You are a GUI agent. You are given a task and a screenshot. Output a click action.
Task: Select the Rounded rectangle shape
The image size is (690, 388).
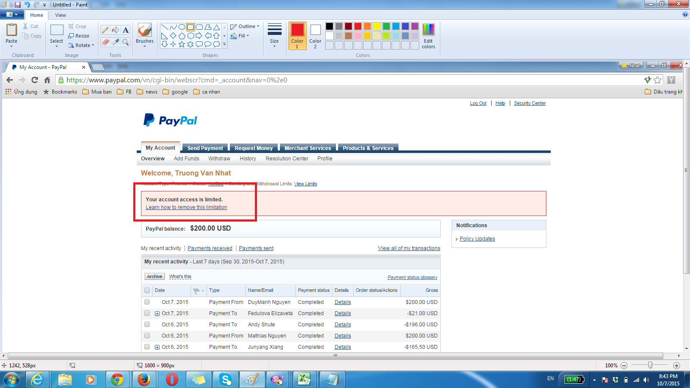click(199, 27)
